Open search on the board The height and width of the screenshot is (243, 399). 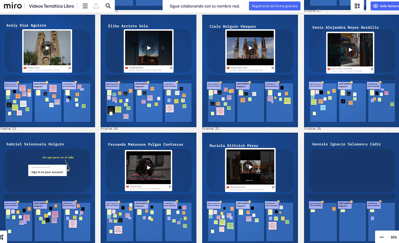[108, 6]
